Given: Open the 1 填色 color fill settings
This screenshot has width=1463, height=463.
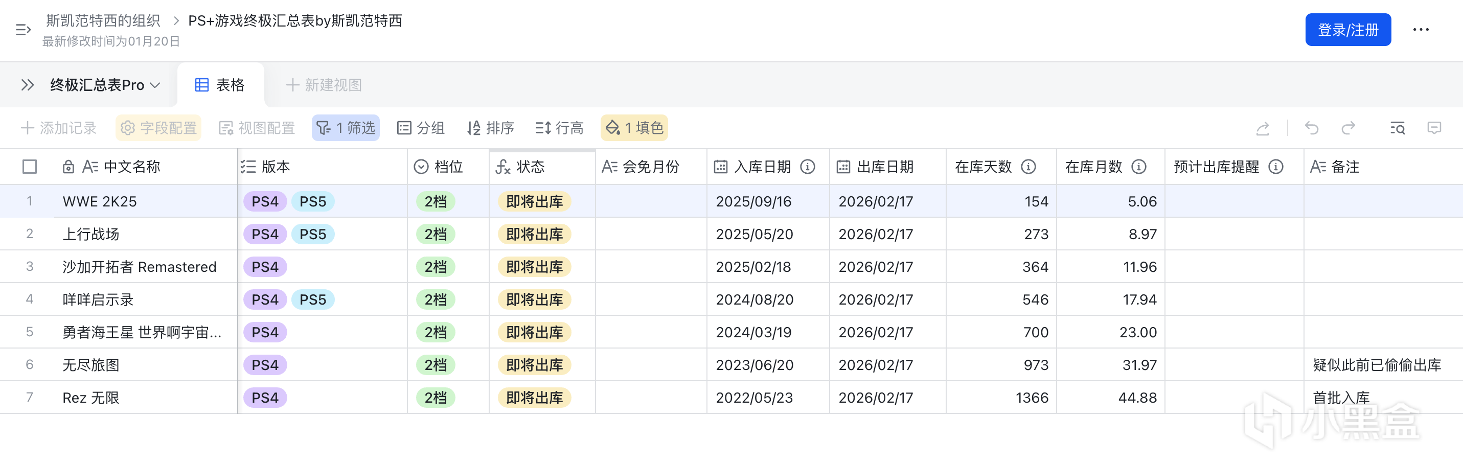Looking at the screenshot, I should (634, 128).
